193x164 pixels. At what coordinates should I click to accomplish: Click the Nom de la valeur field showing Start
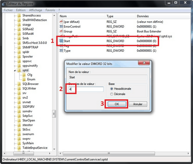coord(108,77)
